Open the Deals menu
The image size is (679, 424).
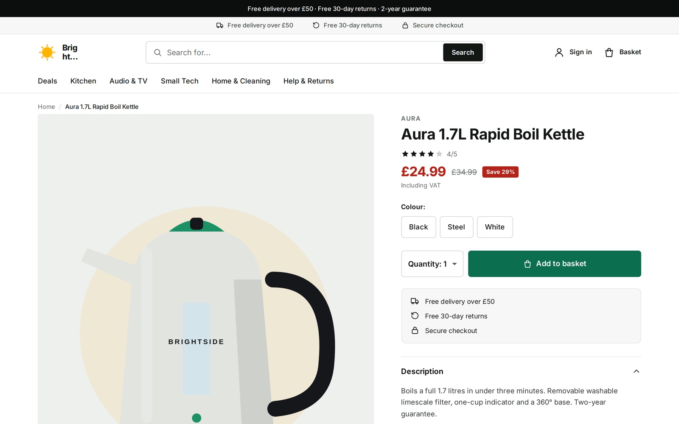tap(48, 81)
